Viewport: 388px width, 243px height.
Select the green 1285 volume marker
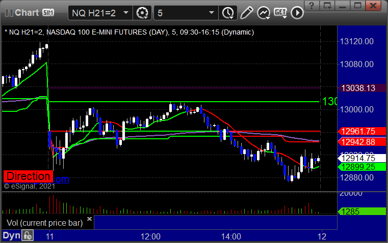(361, 211)
